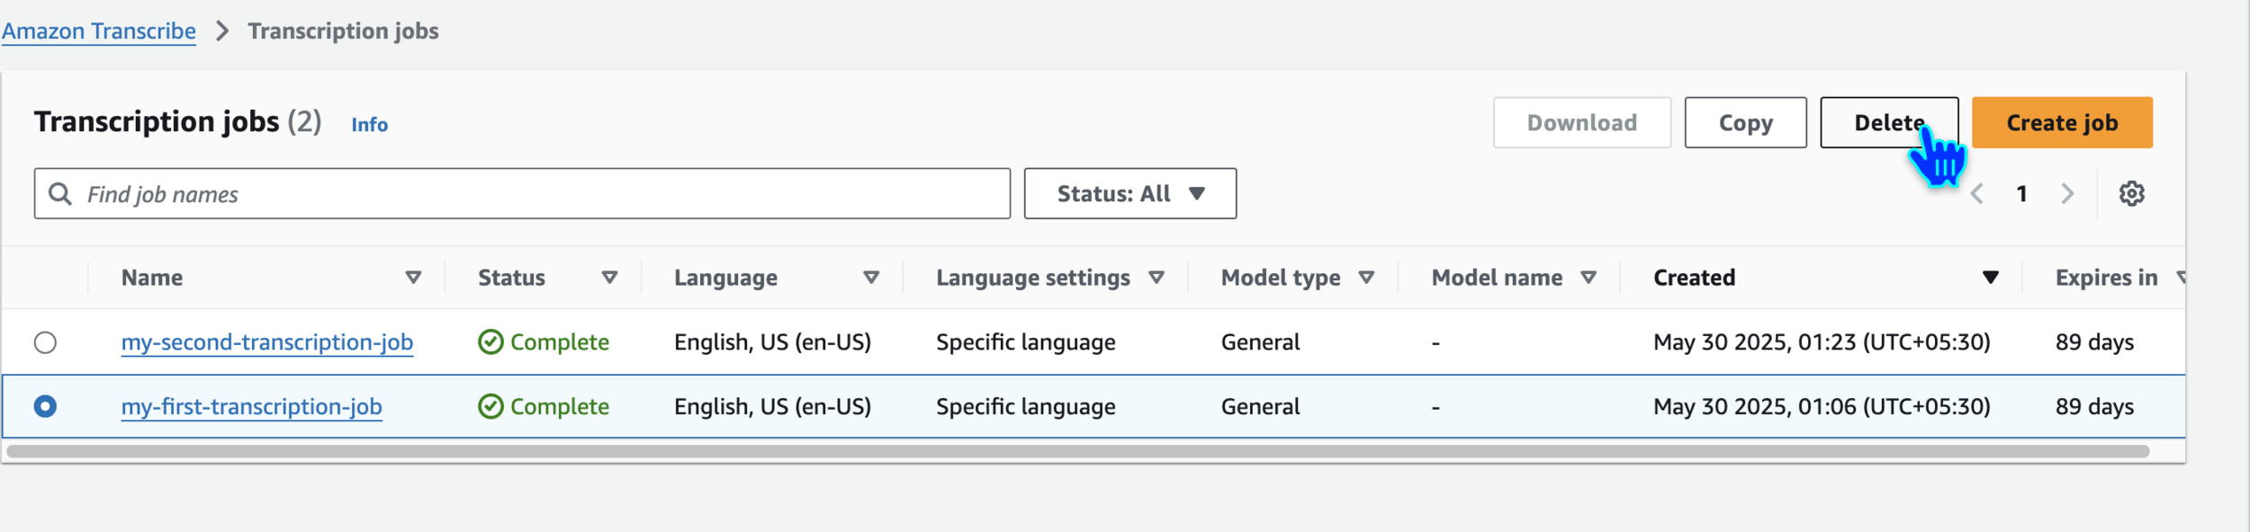Sort by Created column descending arrow
The width and height of the screenshot is (2250, 532).
click(x=1990, y=278)
